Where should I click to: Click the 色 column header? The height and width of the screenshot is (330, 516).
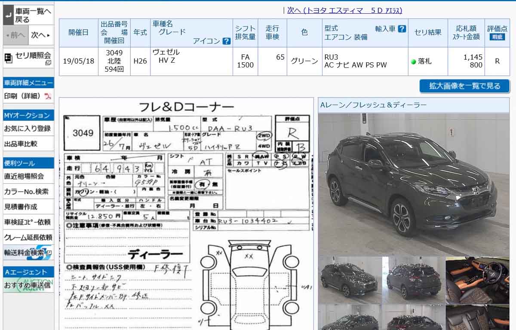[x=304, y=33]
